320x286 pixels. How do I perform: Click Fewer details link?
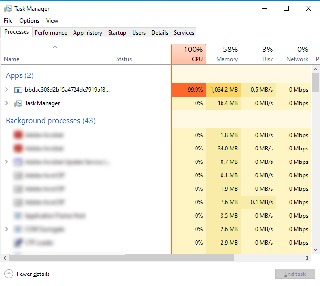(33, 274)
